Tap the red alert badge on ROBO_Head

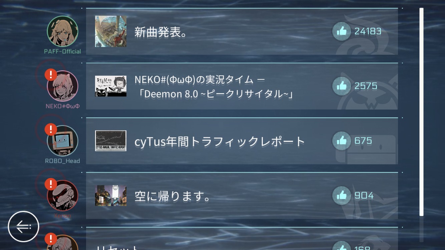[51, 129]
